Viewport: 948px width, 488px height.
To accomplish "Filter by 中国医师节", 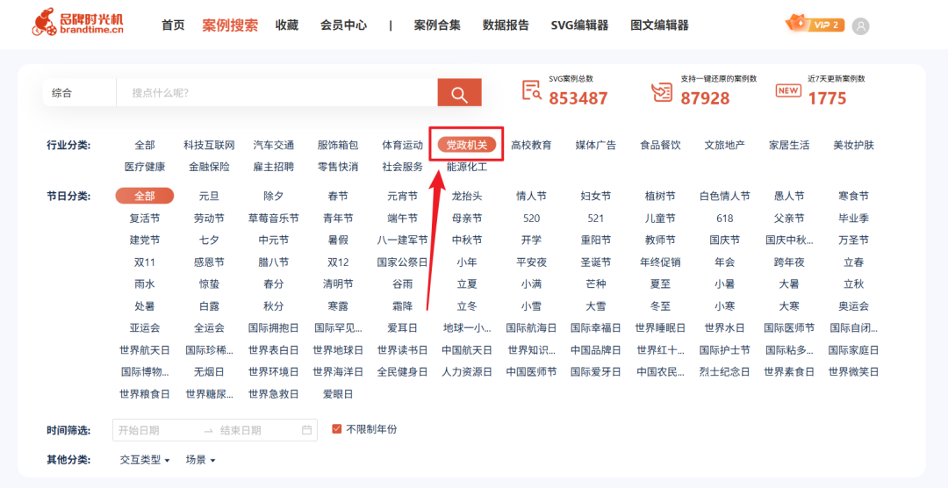I will 531,371.
